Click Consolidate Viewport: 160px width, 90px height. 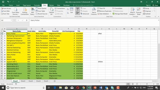click(117, 8)
